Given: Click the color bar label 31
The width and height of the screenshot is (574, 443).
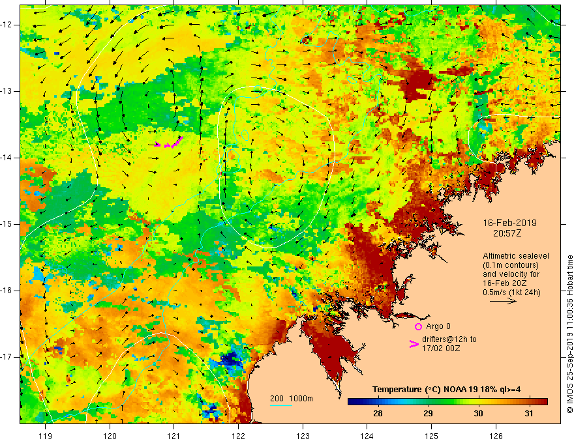Looking at the screenshot, I should (x=528, y=414).
